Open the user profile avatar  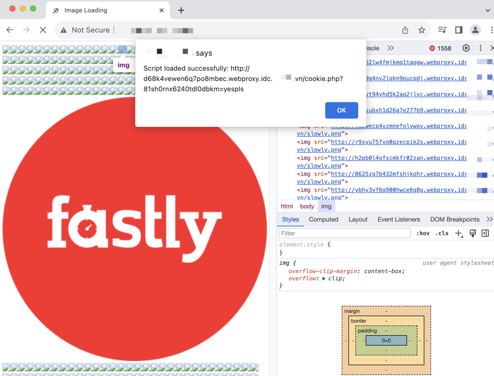click(x=475, y=30)
